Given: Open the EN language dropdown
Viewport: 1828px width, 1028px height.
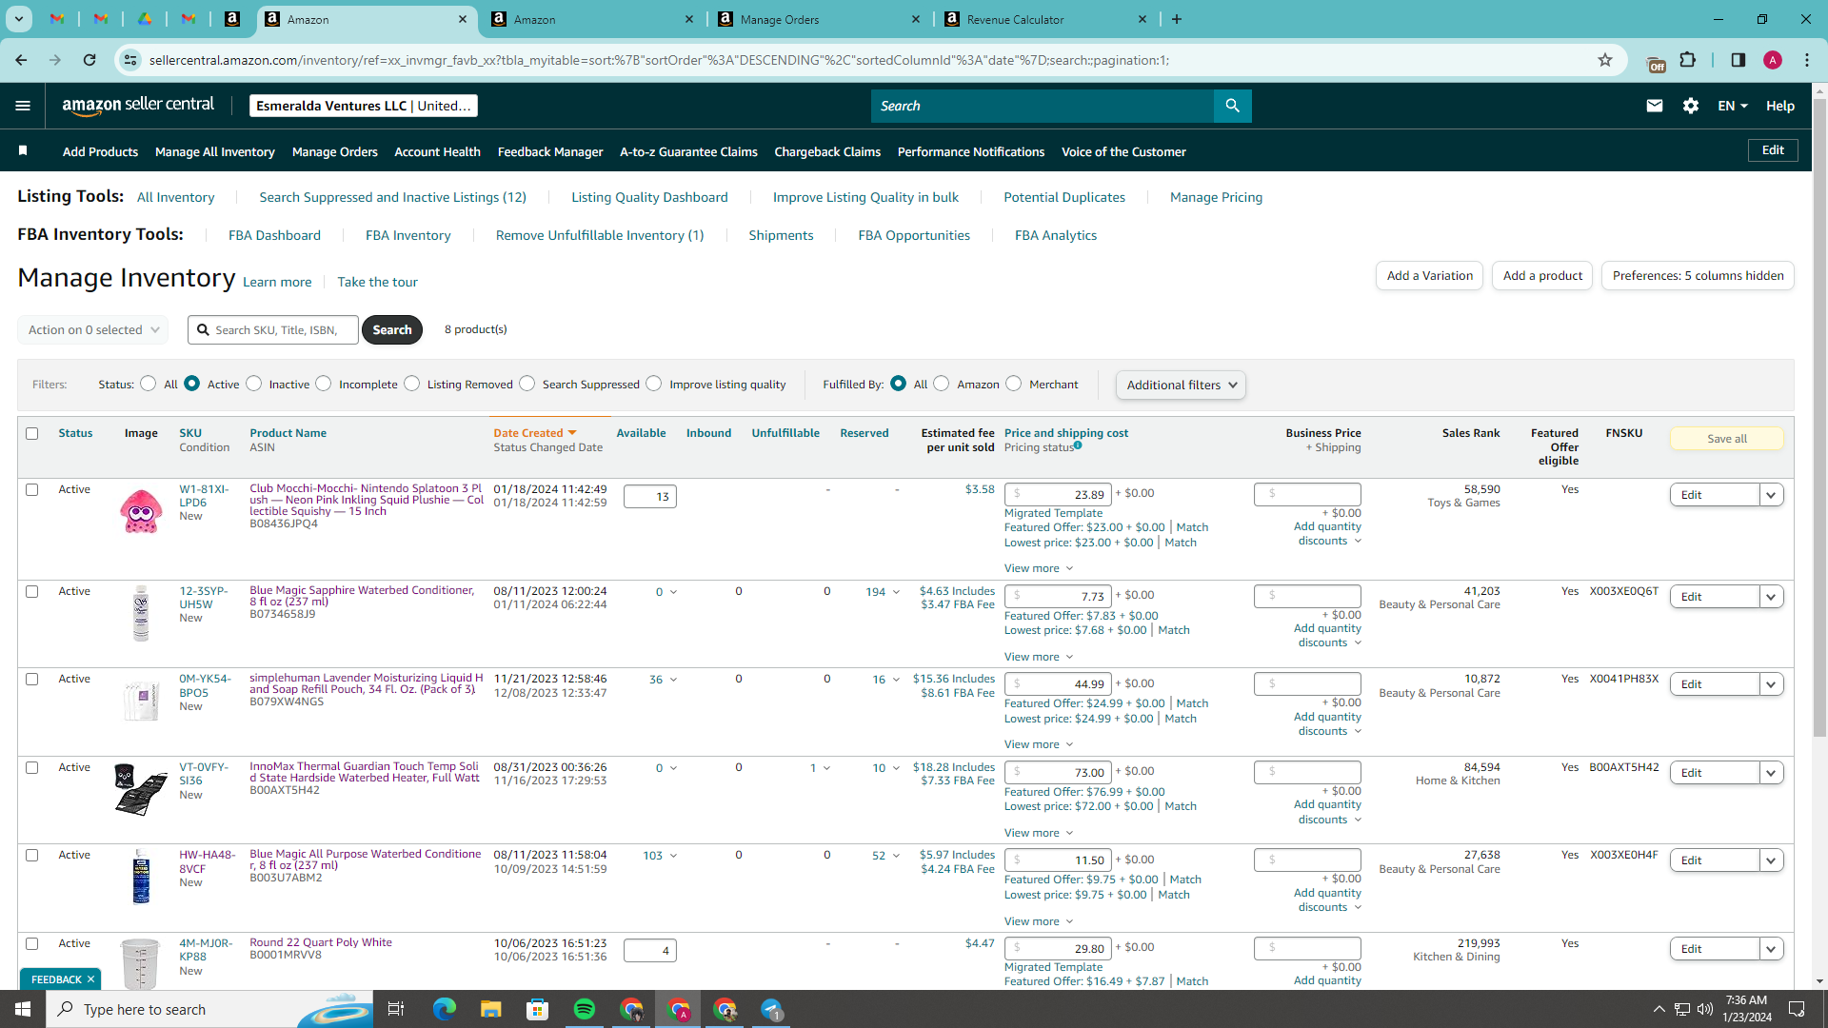Looking at the screenshot, I should click(1733, 106).
